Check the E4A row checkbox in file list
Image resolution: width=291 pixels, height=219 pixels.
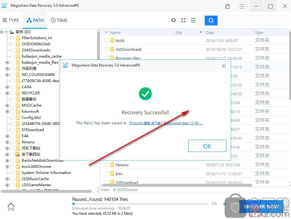(106, 173)
